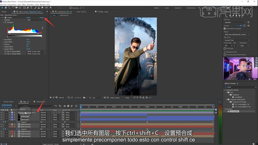258x145 pixels.
Task: Hide layer 1 with its eye icon
Action: (x=1, y=112)
